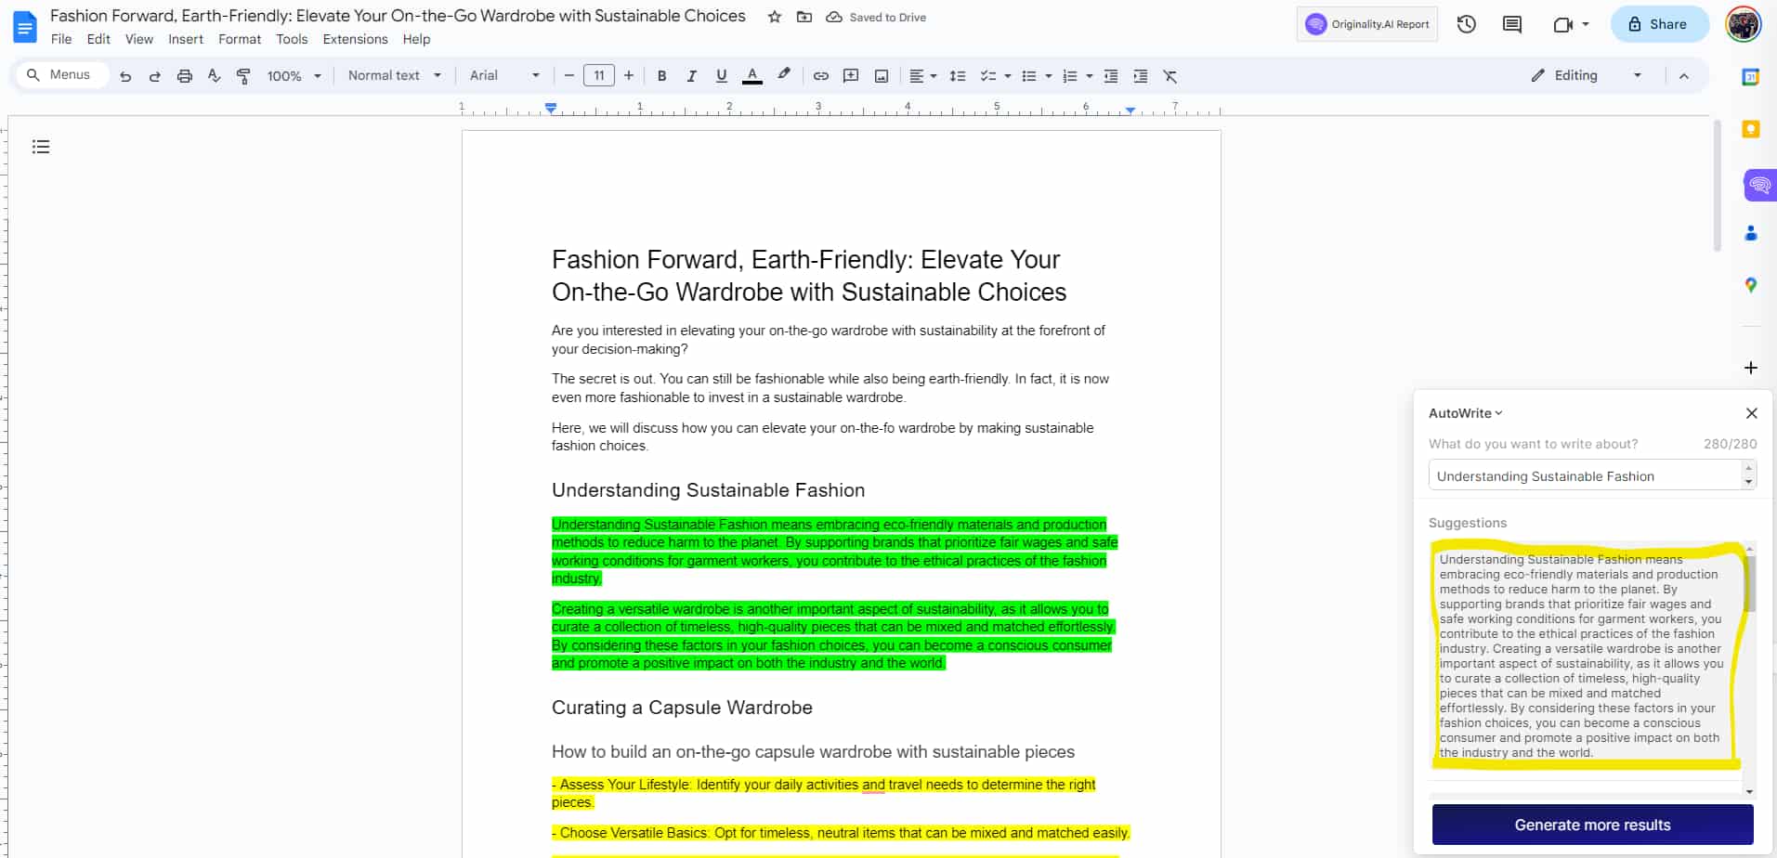Insert an image from the toolbar
Screen dimensions: 1777x858
click(x=880, y=75)
